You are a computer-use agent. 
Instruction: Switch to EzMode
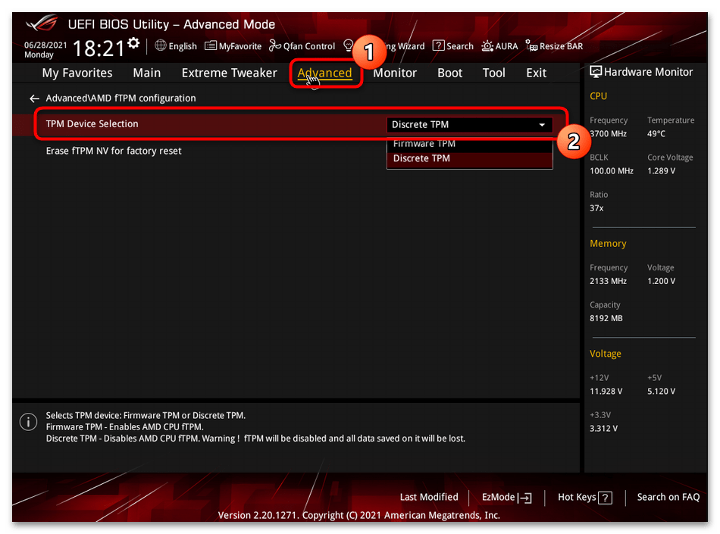[506, 498]
